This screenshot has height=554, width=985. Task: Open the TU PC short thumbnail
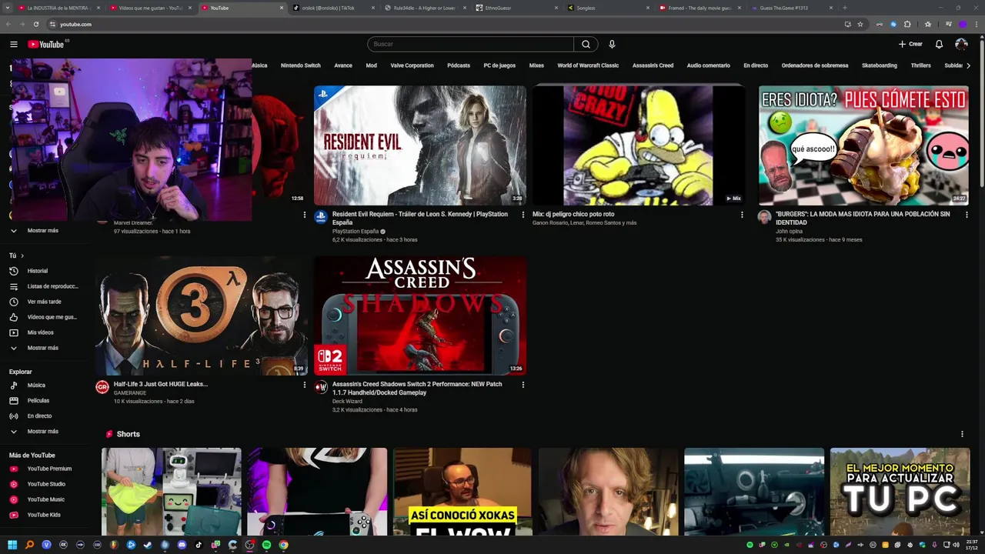point(900,492)
